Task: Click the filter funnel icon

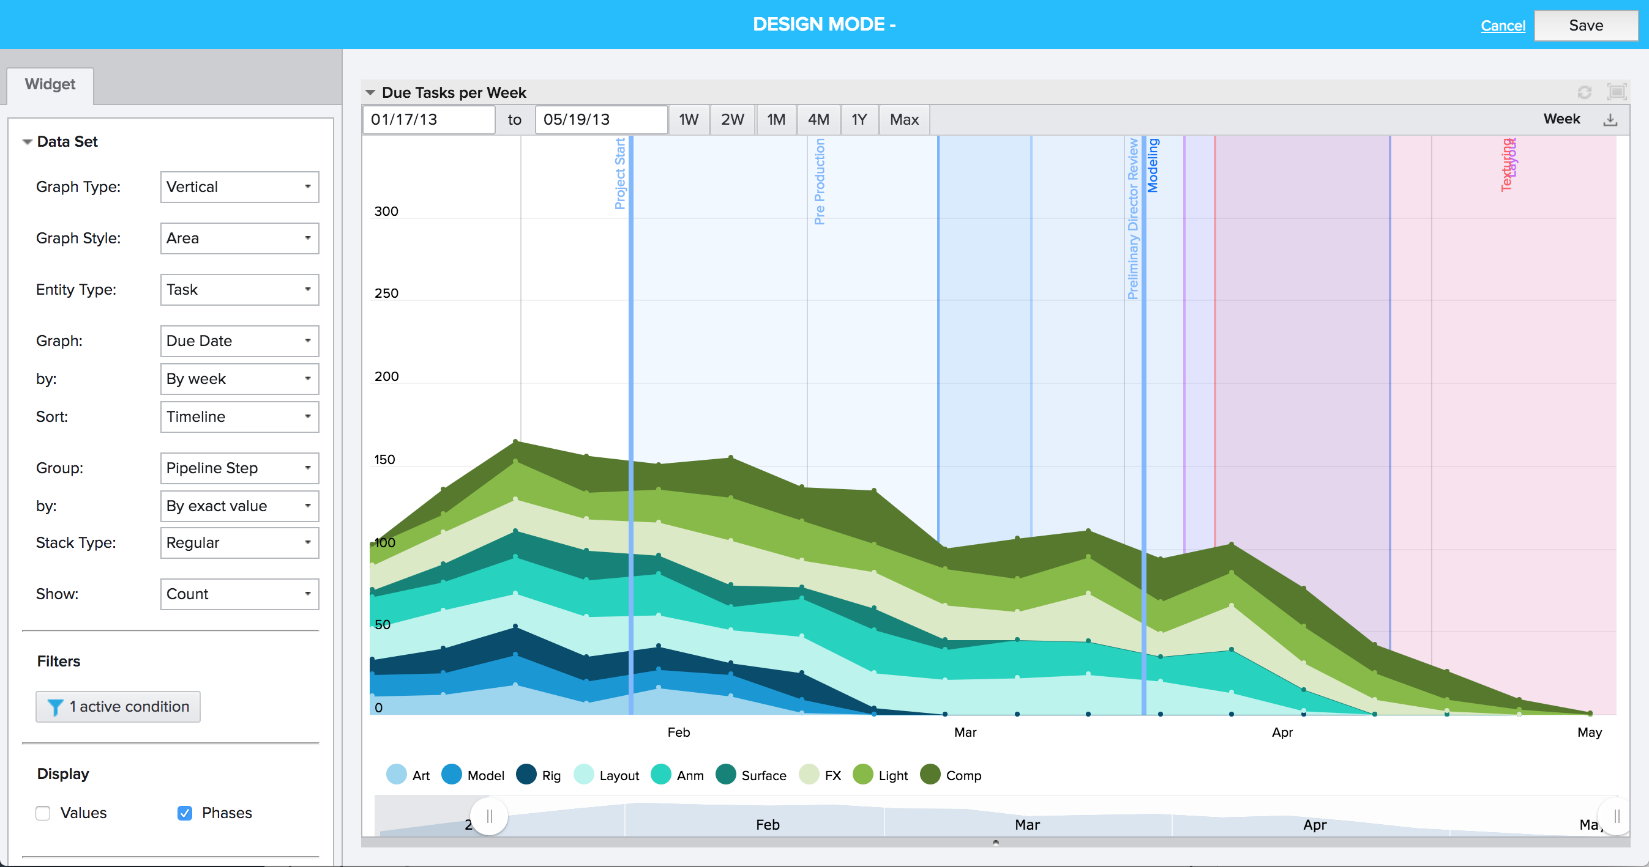Action: 55,707
